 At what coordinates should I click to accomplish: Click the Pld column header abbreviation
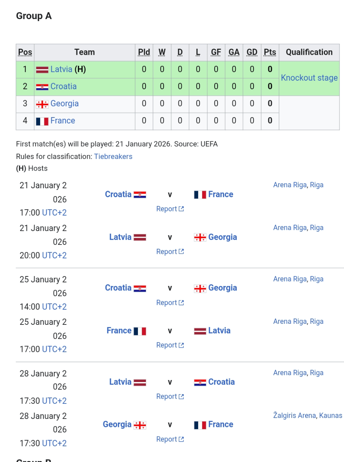(144, 52)
